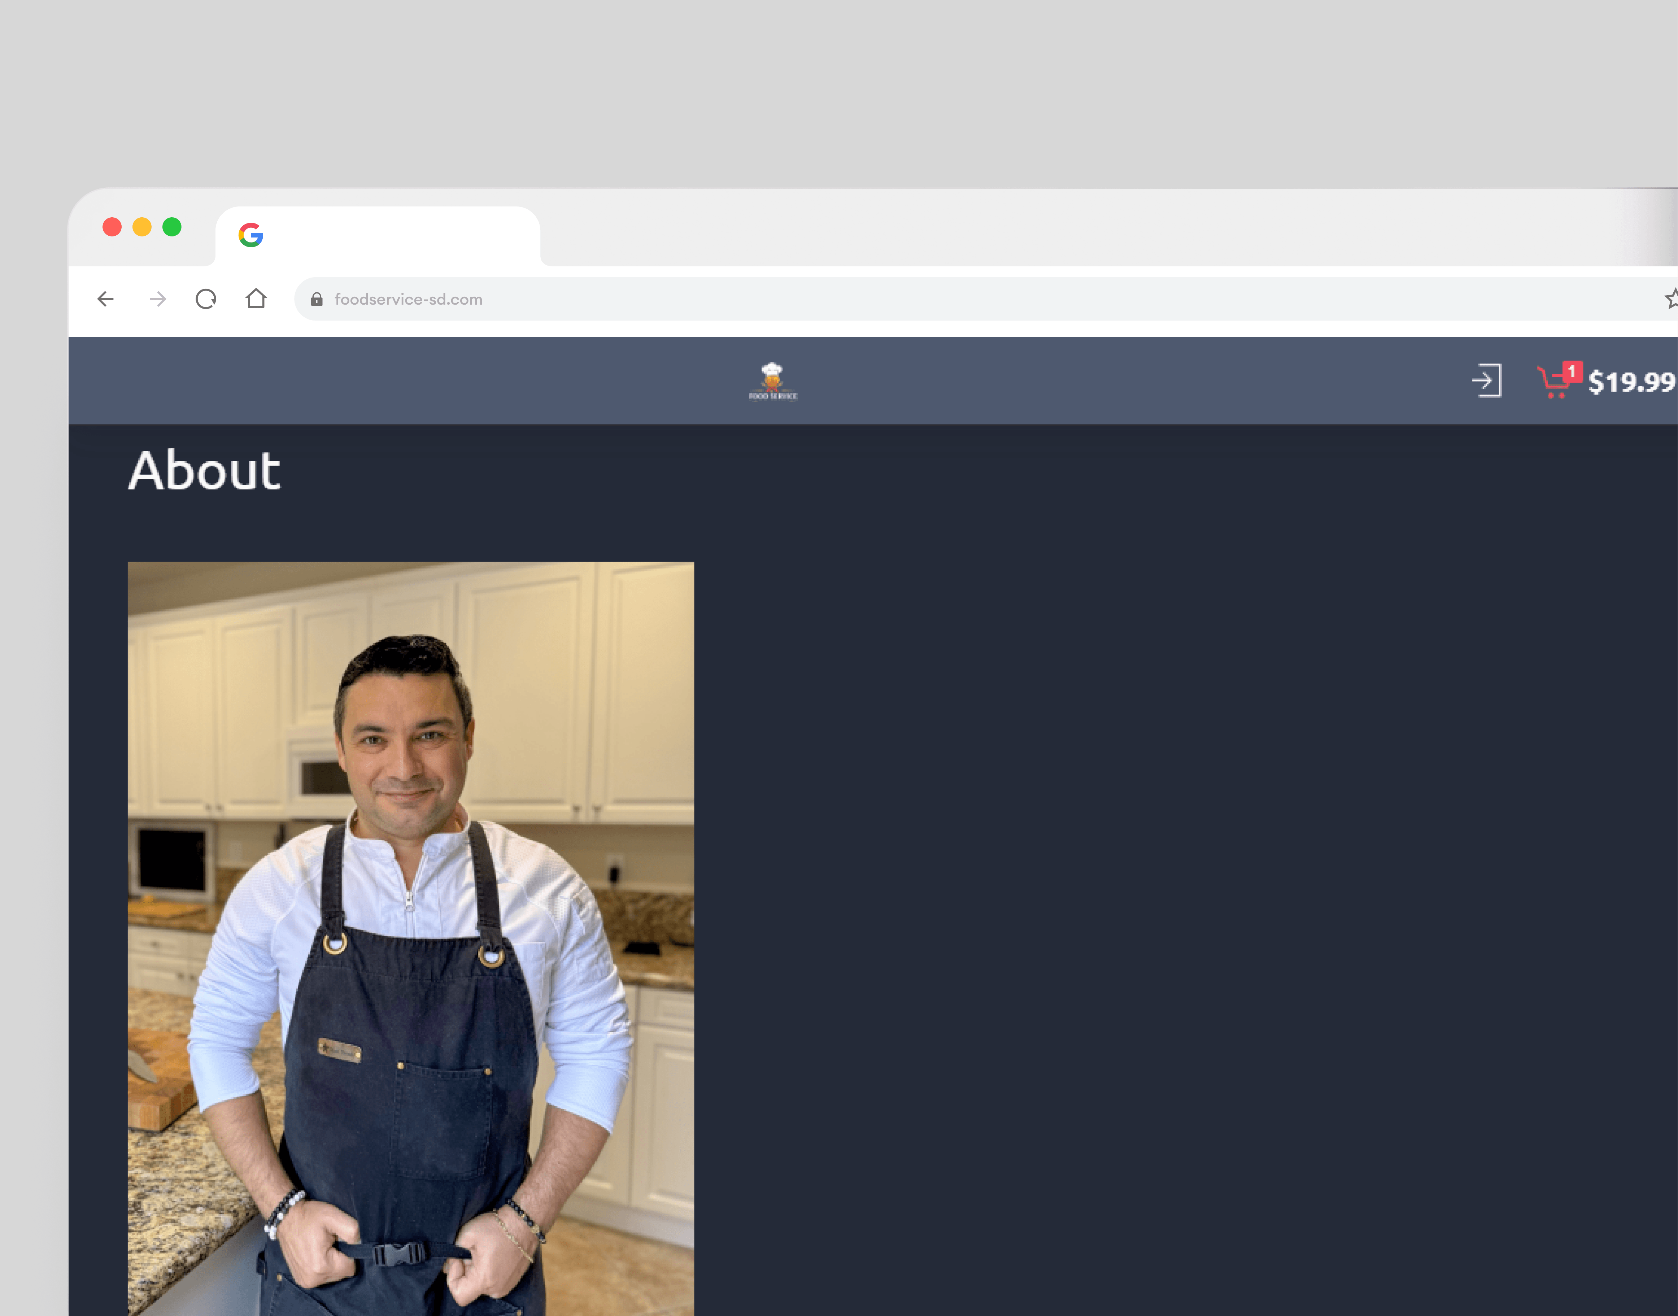The width and height of the screenshot is (1678, 1316).
Task: Click the browser back arrow
Action: (105, 299)
